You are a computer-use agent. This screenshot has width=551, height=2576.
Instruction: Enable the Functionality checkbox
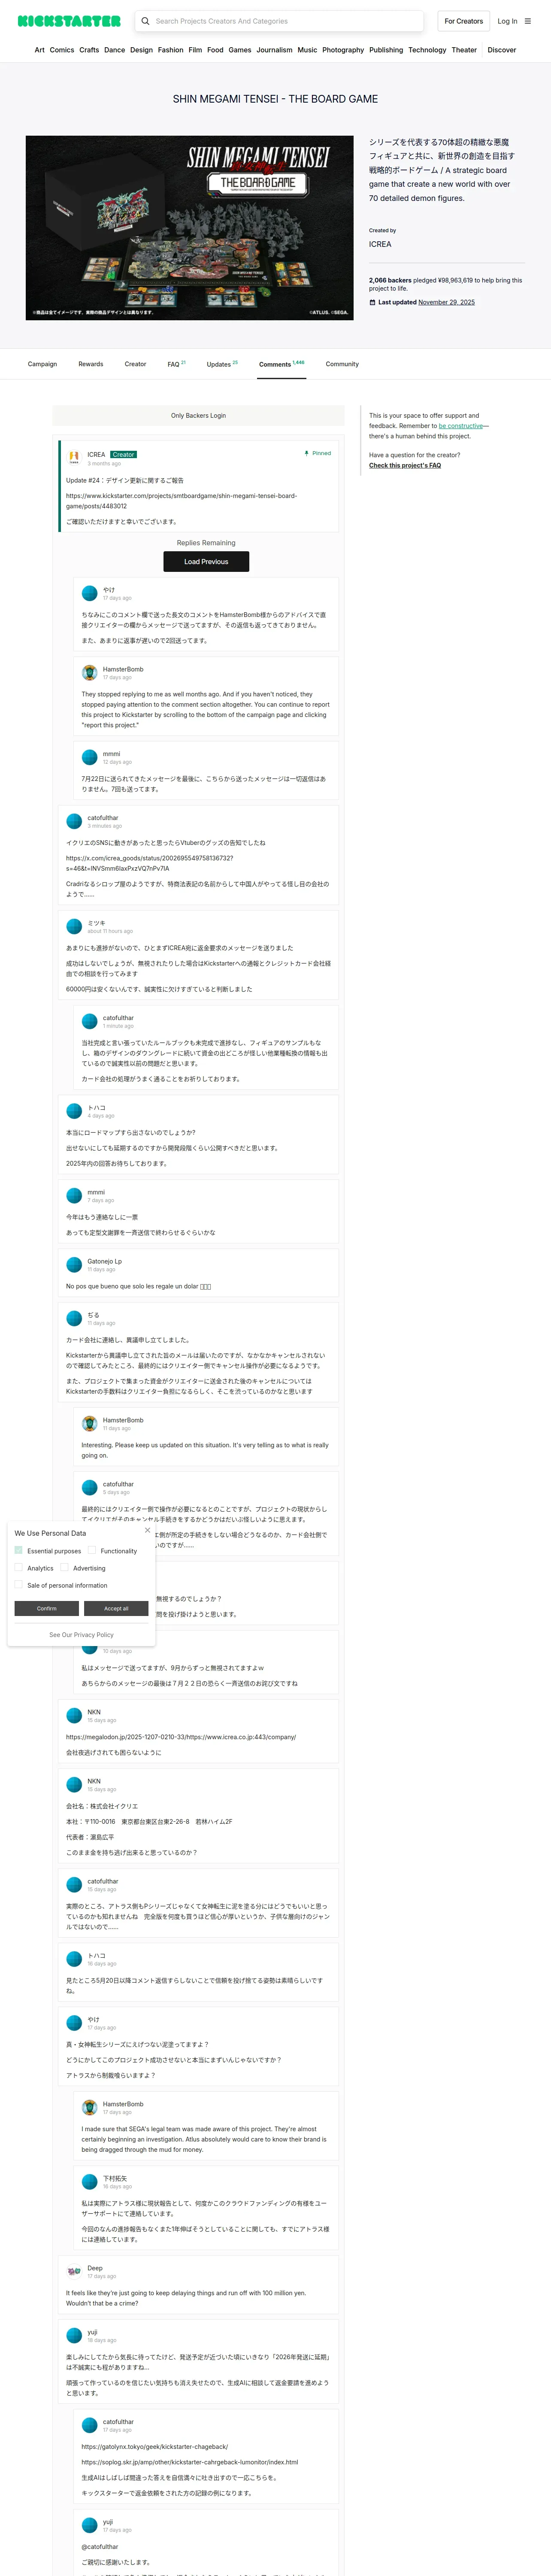click(92, 1550)
